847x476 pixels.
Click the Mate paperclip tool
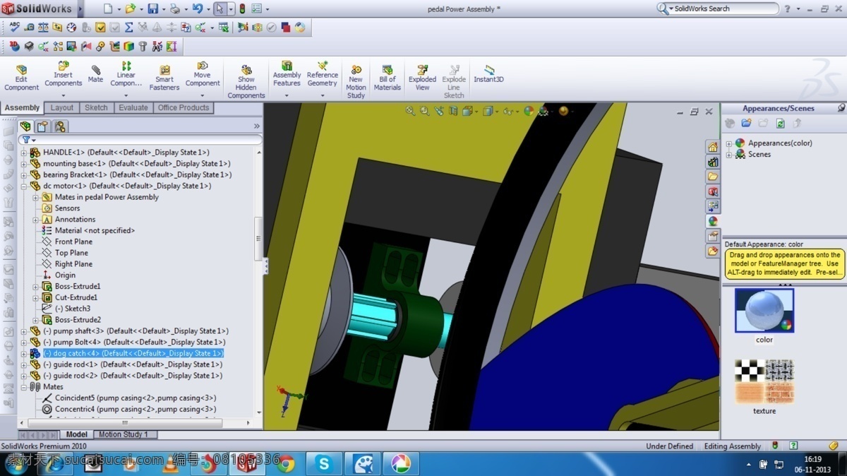pos(95,74)
